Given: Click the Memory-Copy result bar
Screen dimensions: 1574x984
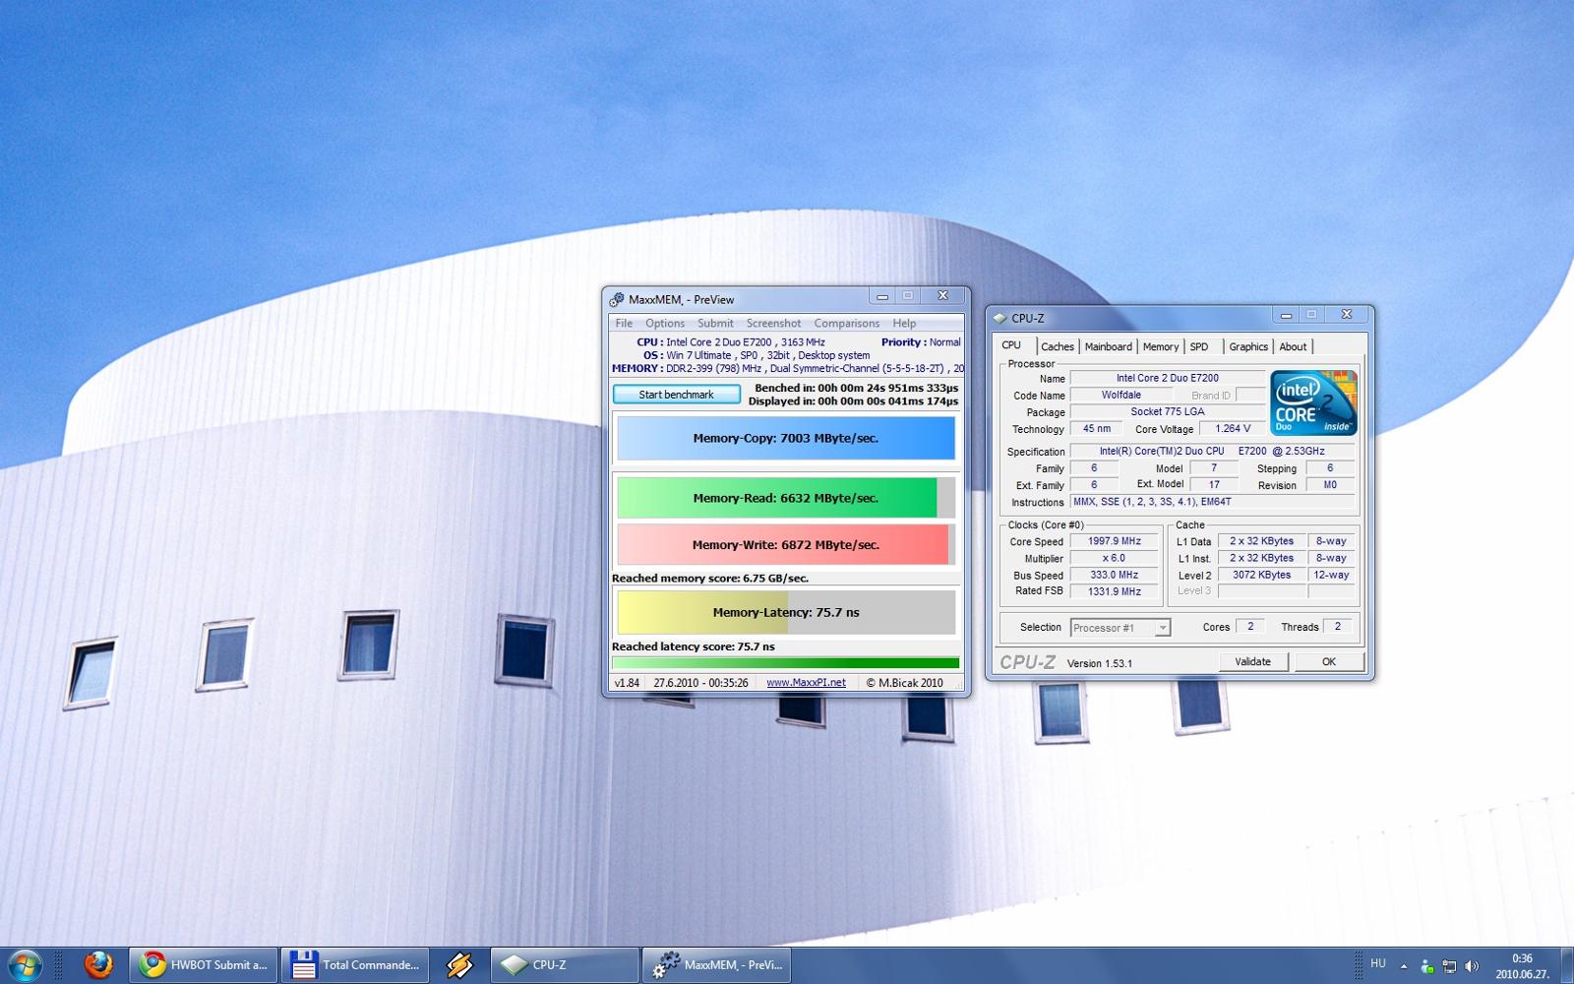Looking at the screenshot, I should pyautogui.click(x=786, y=438).
